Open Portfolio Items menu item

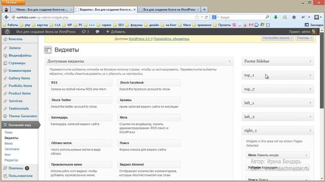coord(20,85)
